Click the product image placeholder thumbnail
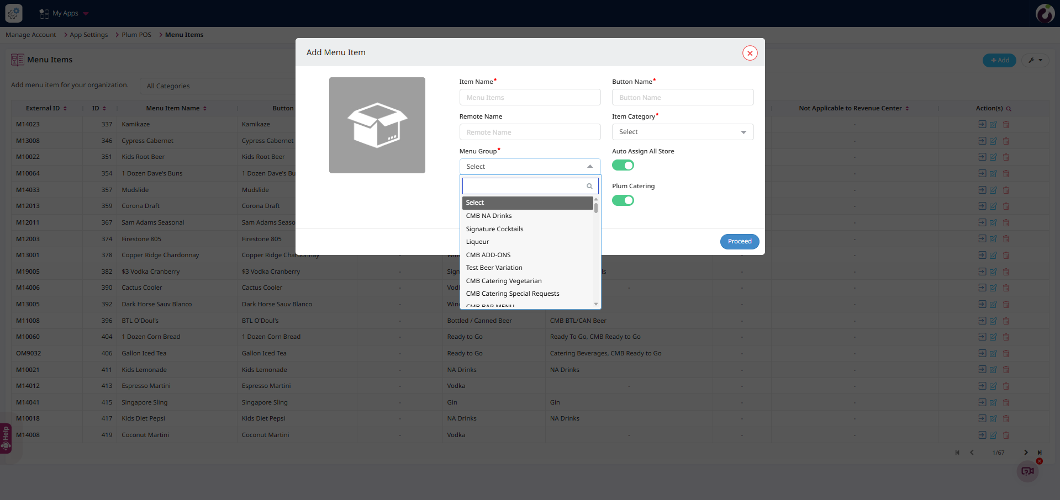This screenshot has width=1060, height=500. [377, 125]
